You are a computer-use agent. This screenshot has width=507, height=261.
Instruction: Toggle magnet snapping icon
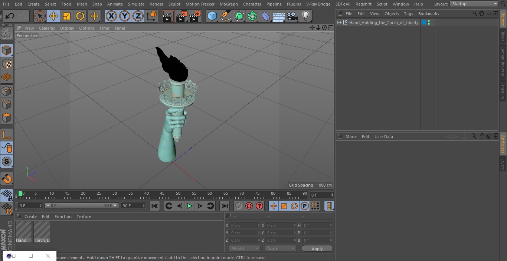tap(7, 178)
